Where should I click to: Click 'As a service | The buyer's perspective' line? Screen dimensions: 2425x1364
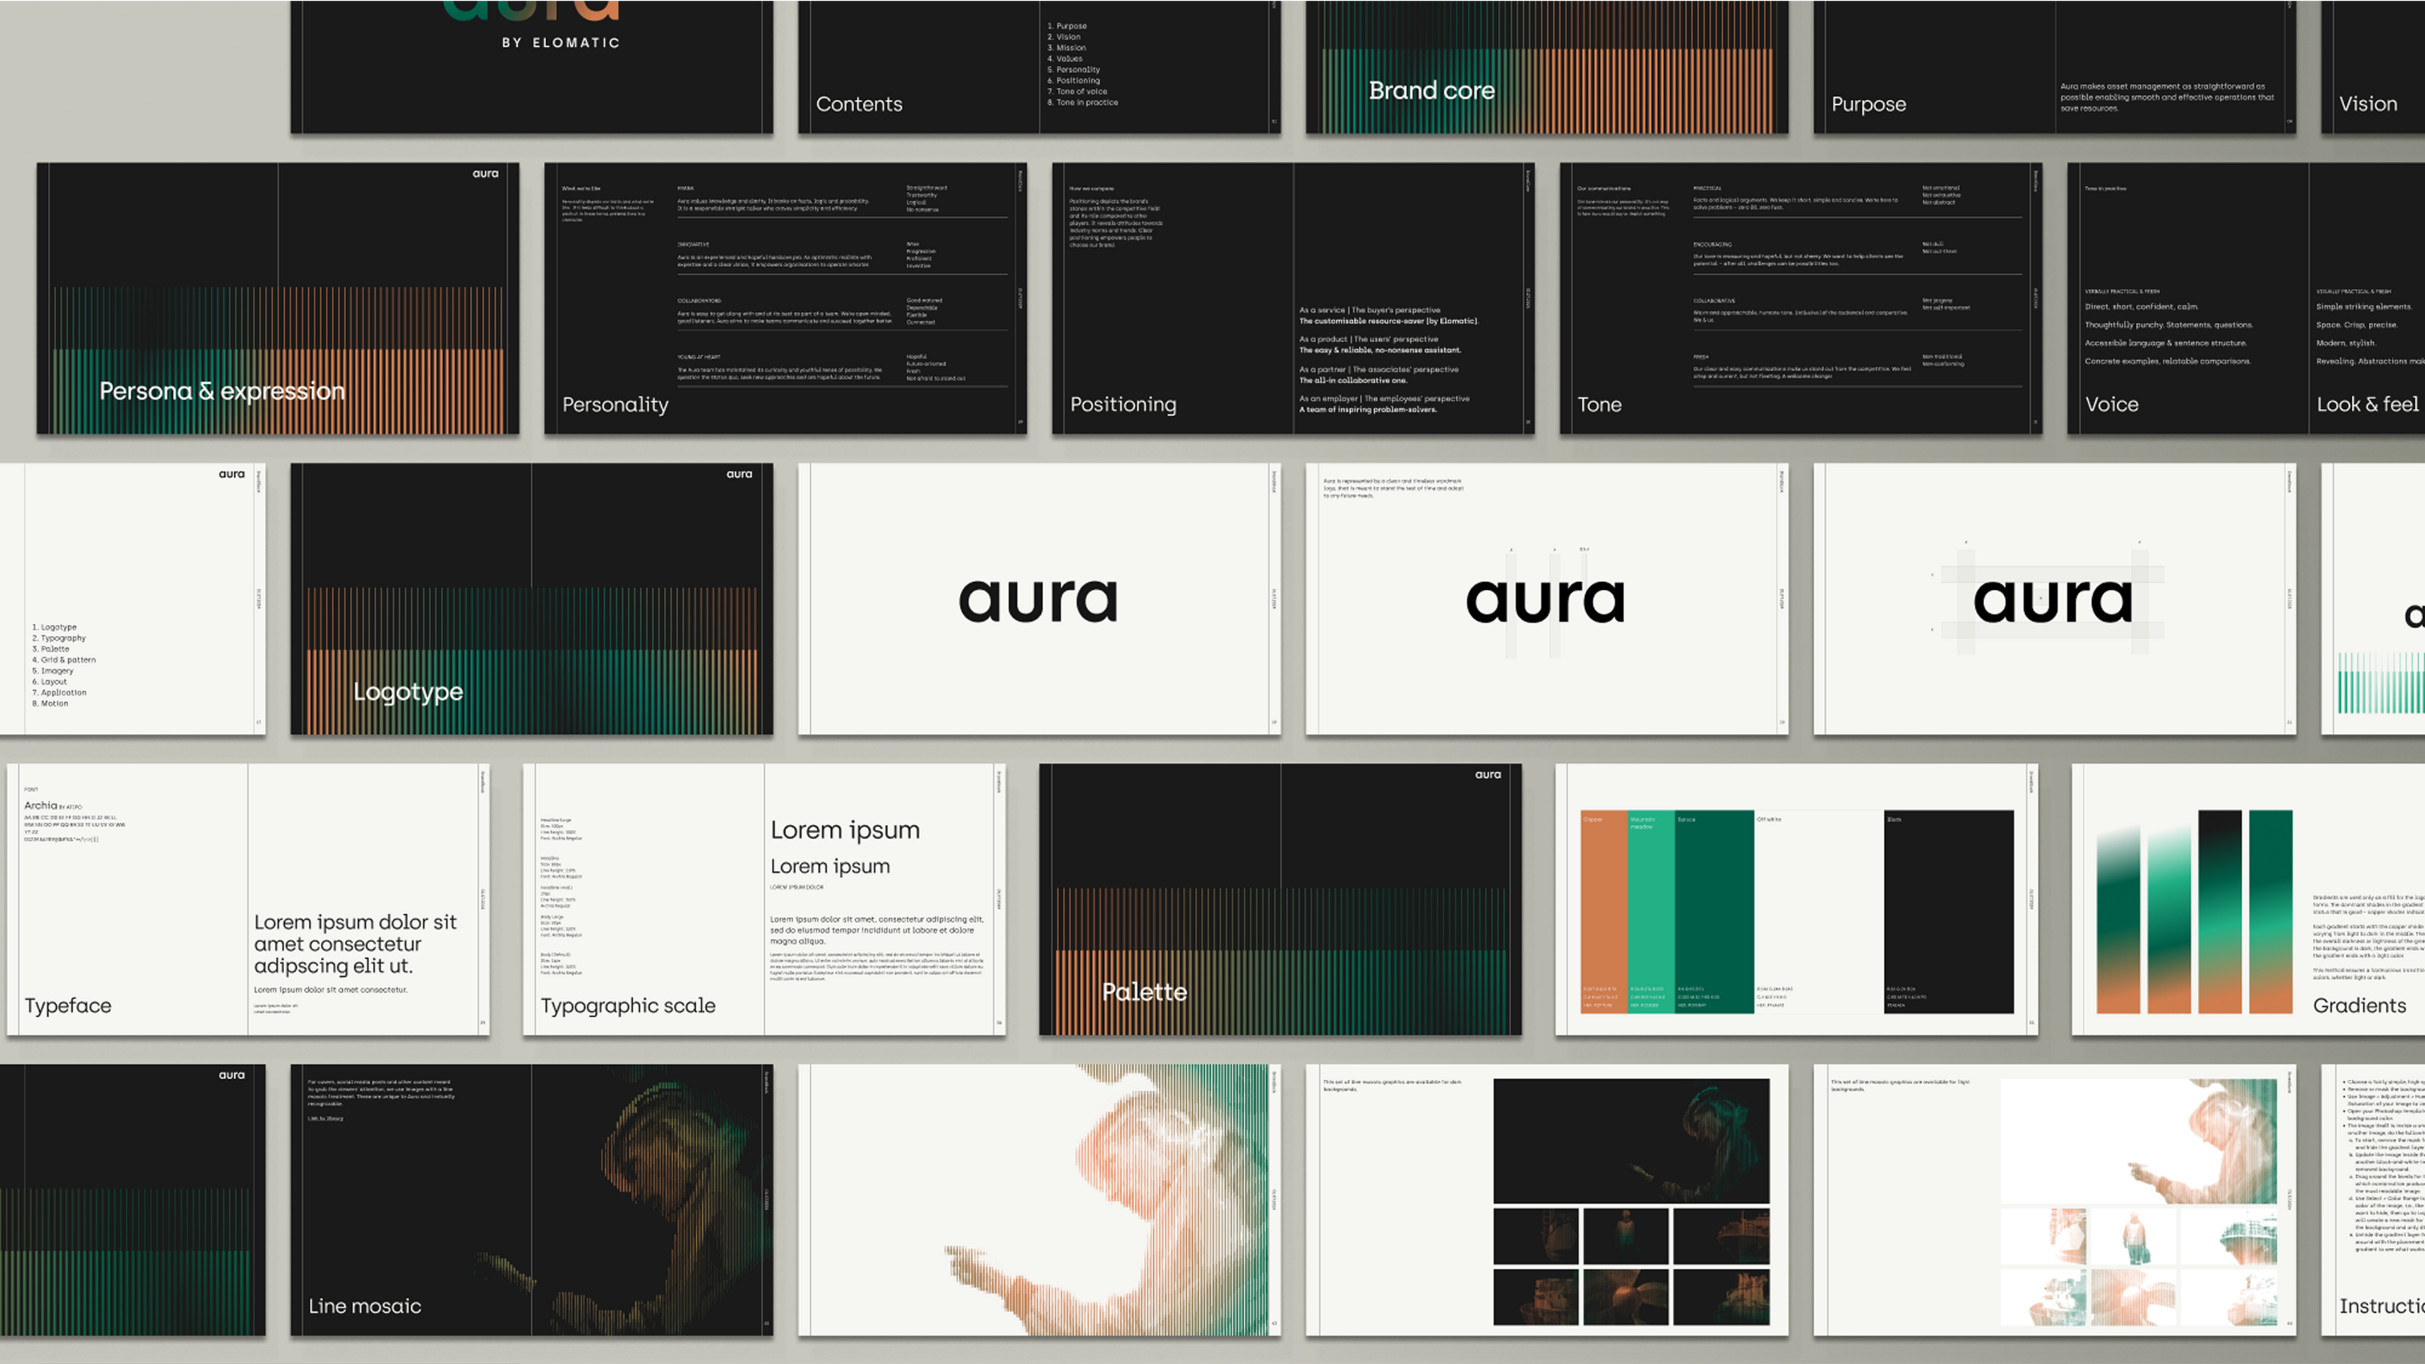1370,309
